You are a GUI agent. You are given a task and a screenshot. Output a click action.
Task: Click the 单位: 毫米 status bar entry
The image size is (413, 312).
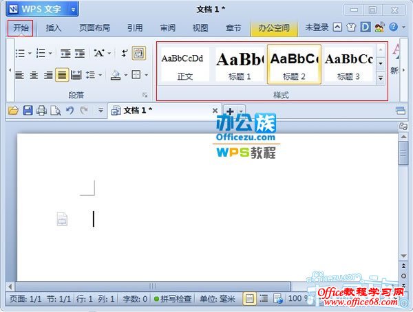click(x=218, y=299)
